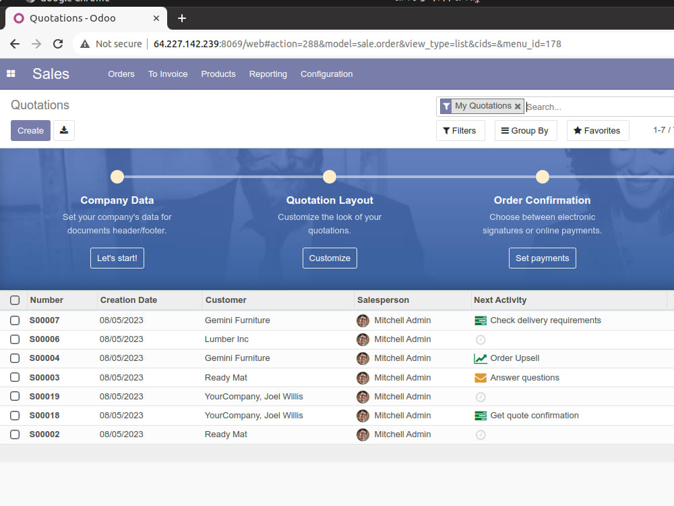Open the Group By dropdown

[526, 130]
